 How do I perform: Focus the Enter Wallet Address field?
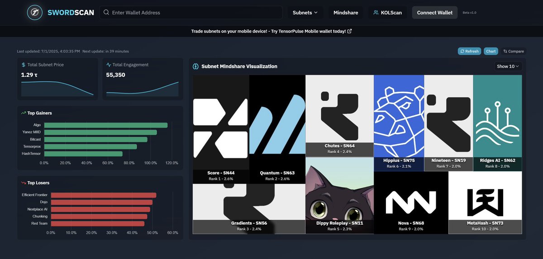pos(191,13)
